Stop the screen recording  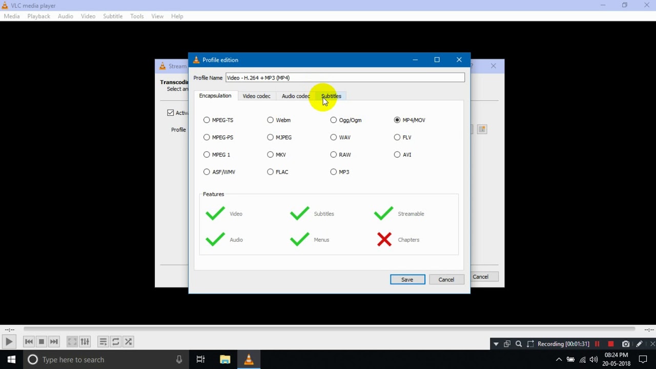point(611,344)
